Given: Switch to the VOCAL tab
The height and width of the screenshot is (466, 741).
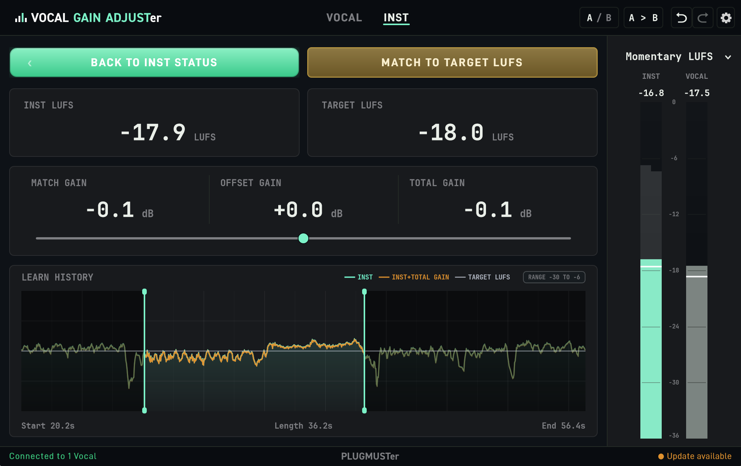Looking at the screenshot, I should point(344,18).
